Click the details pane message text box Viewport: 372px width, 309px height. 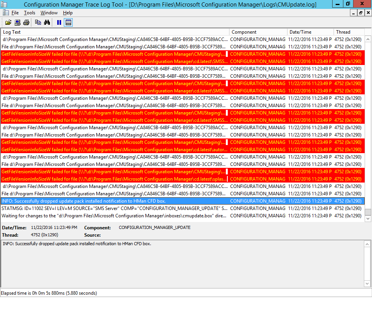click(183, 264)
